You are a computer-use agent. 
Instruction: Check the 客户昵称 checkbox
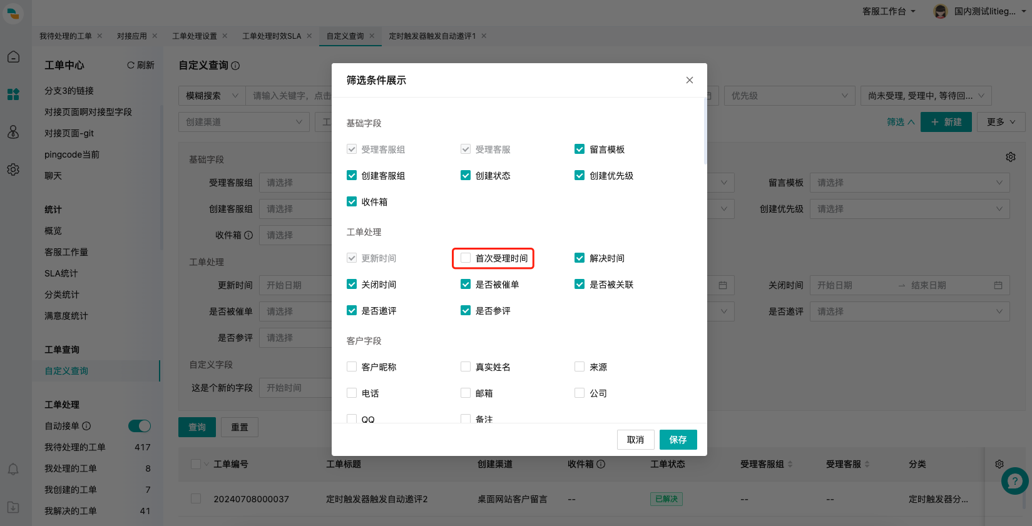tap(352, 367)
